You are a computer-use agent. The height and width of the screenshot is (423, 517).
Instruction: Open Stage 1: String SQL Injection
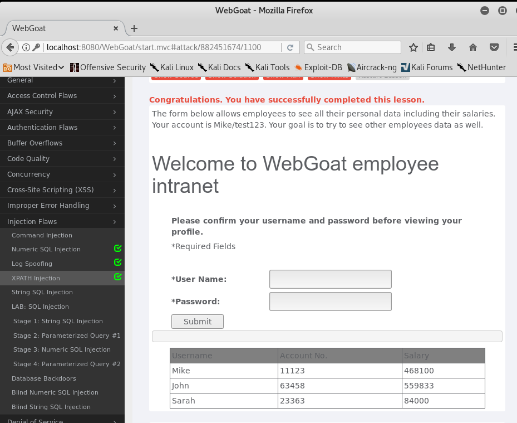point(58,321)
